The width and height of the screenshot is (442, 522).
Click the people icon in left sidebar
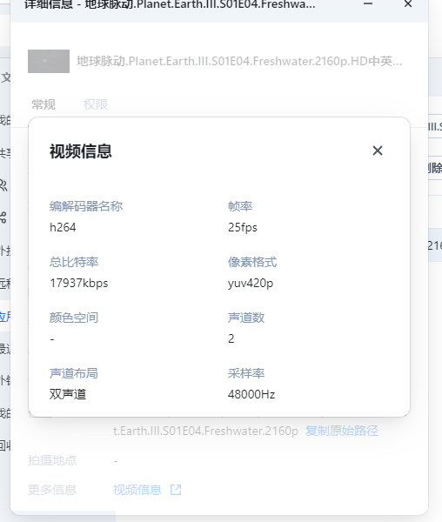tap(3, 185)
